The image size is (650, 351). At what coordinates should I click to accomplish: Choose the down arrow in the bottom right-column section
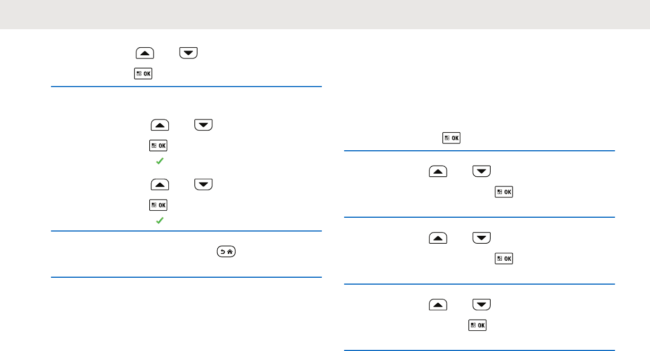tap(482, 305)
